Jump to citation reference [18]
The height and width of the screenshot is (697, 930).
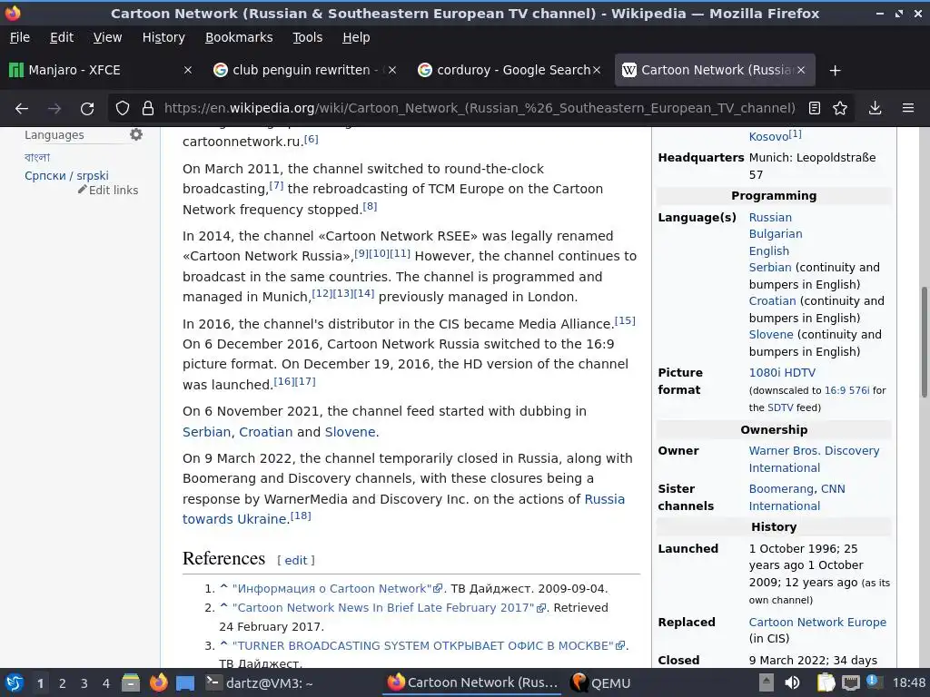(301, 515)
